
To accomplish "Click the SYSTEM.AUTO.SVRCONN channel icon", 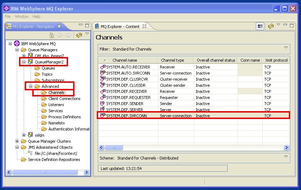I will (103, 73).
